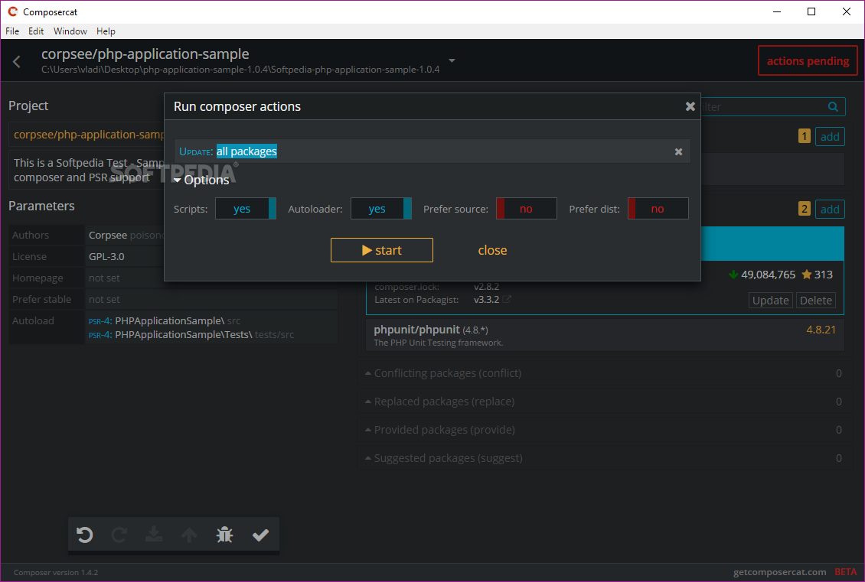This screenshot has height=582, width=865.
Task: Toggle the Scripts yes switch
Action: click(246, 209)
